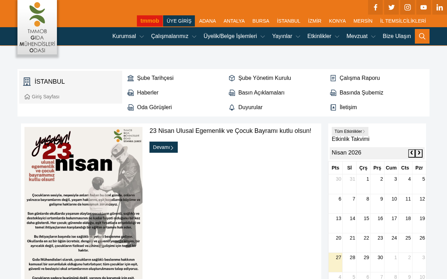Viewport: 447px width, 279px height.
Task: Expand the Üyelik/Belge İşlemleri menu
Action: [x=234, y=36]
